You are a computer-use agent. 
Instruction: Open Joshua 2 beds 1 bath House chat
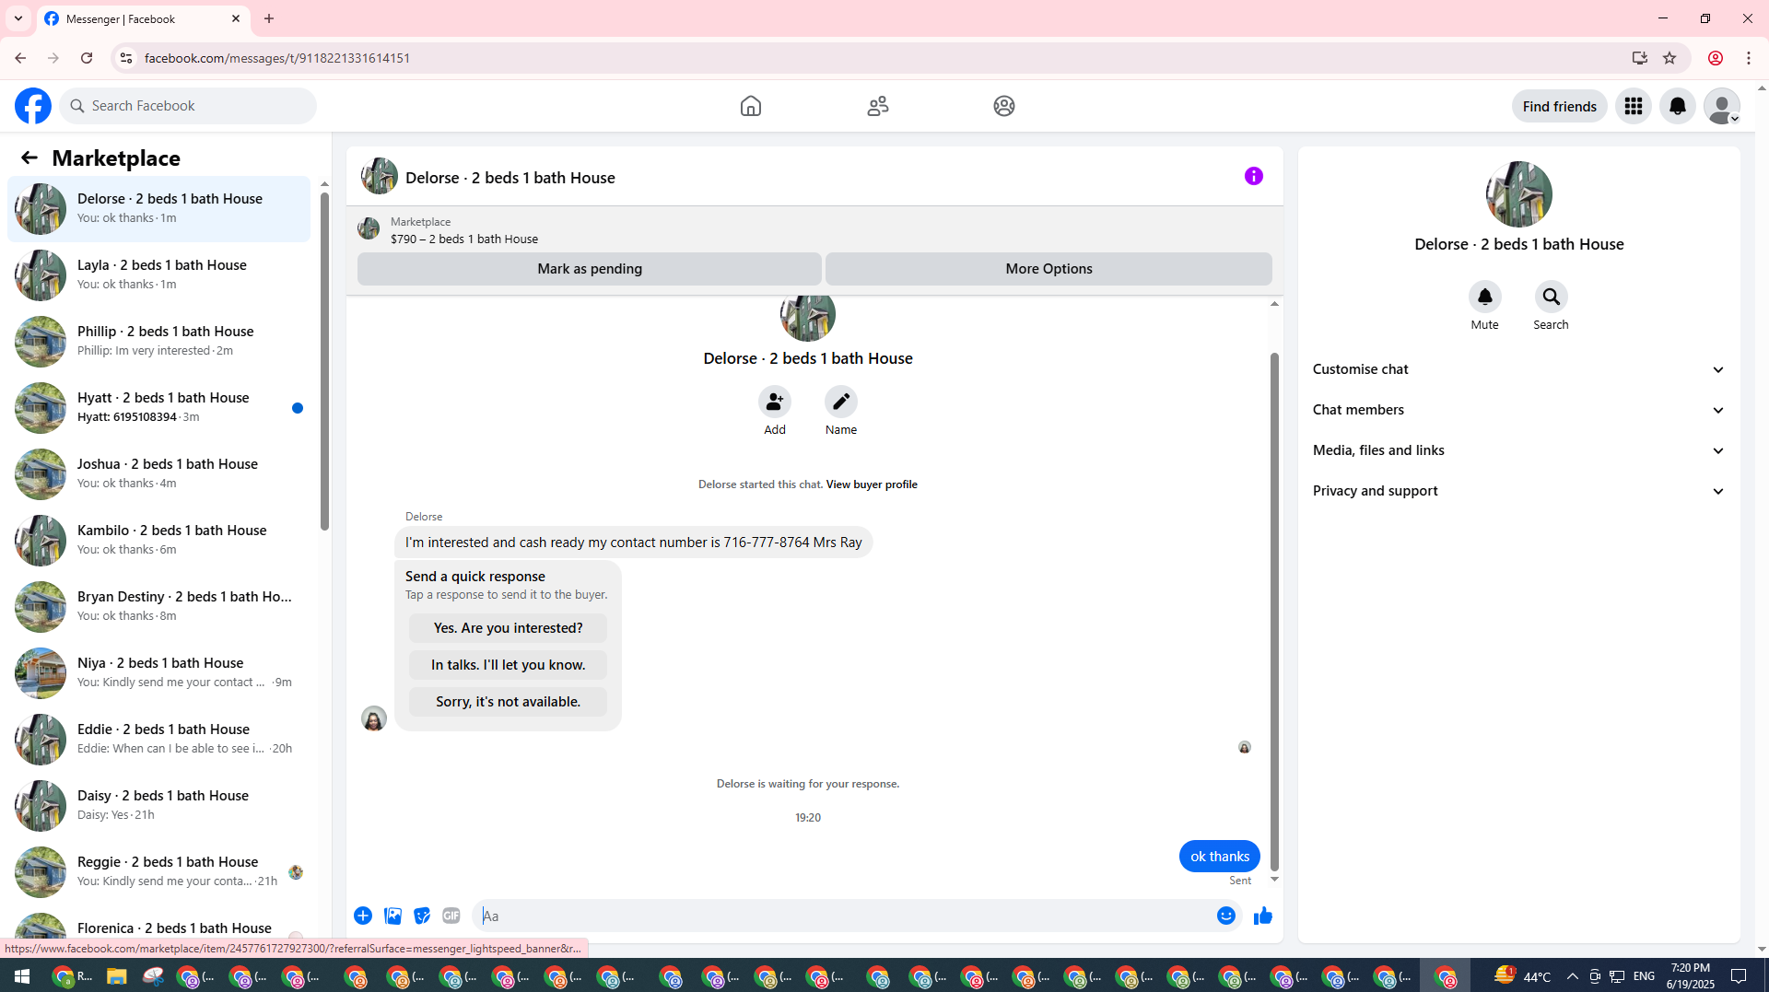point(158,473)
